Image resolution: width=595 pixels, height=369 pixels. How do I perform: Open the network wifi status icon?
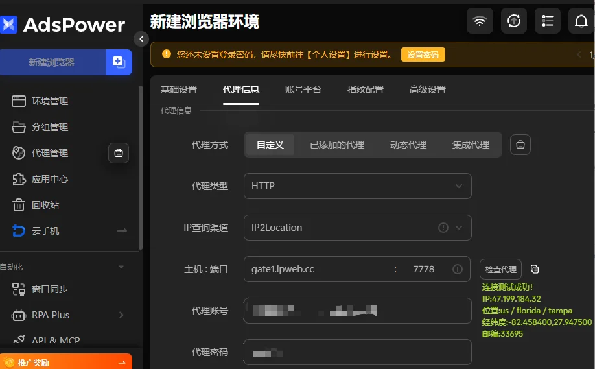(x=480, y=21)
